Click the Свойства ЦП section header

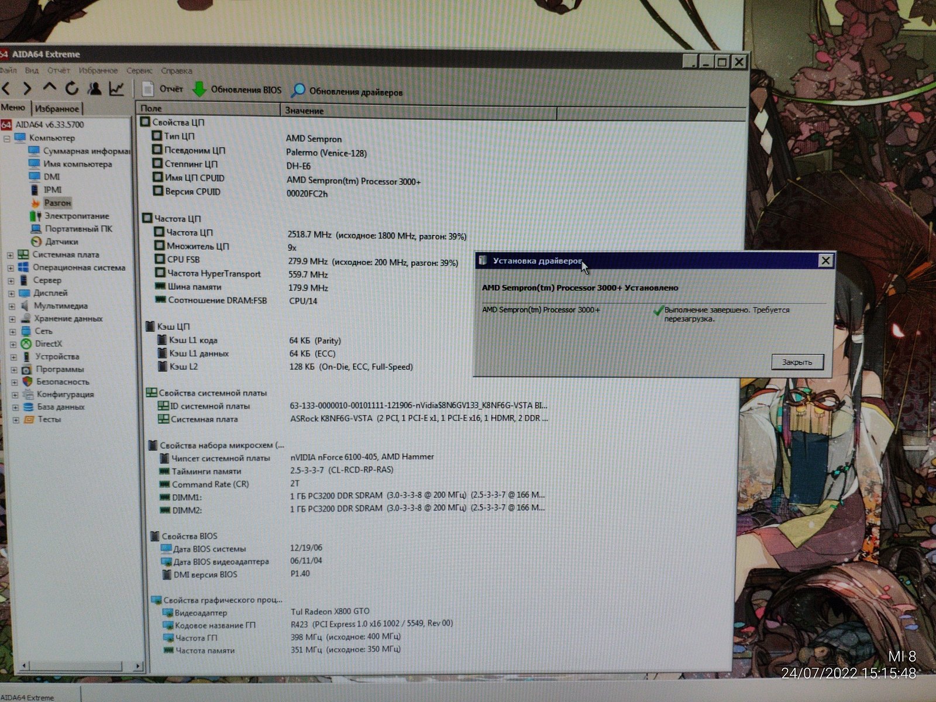(173, 122)
